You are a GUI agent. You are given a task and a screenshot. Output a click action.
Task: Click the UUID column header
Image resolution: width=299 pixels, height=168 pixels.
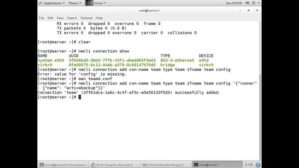click(74, 56)
